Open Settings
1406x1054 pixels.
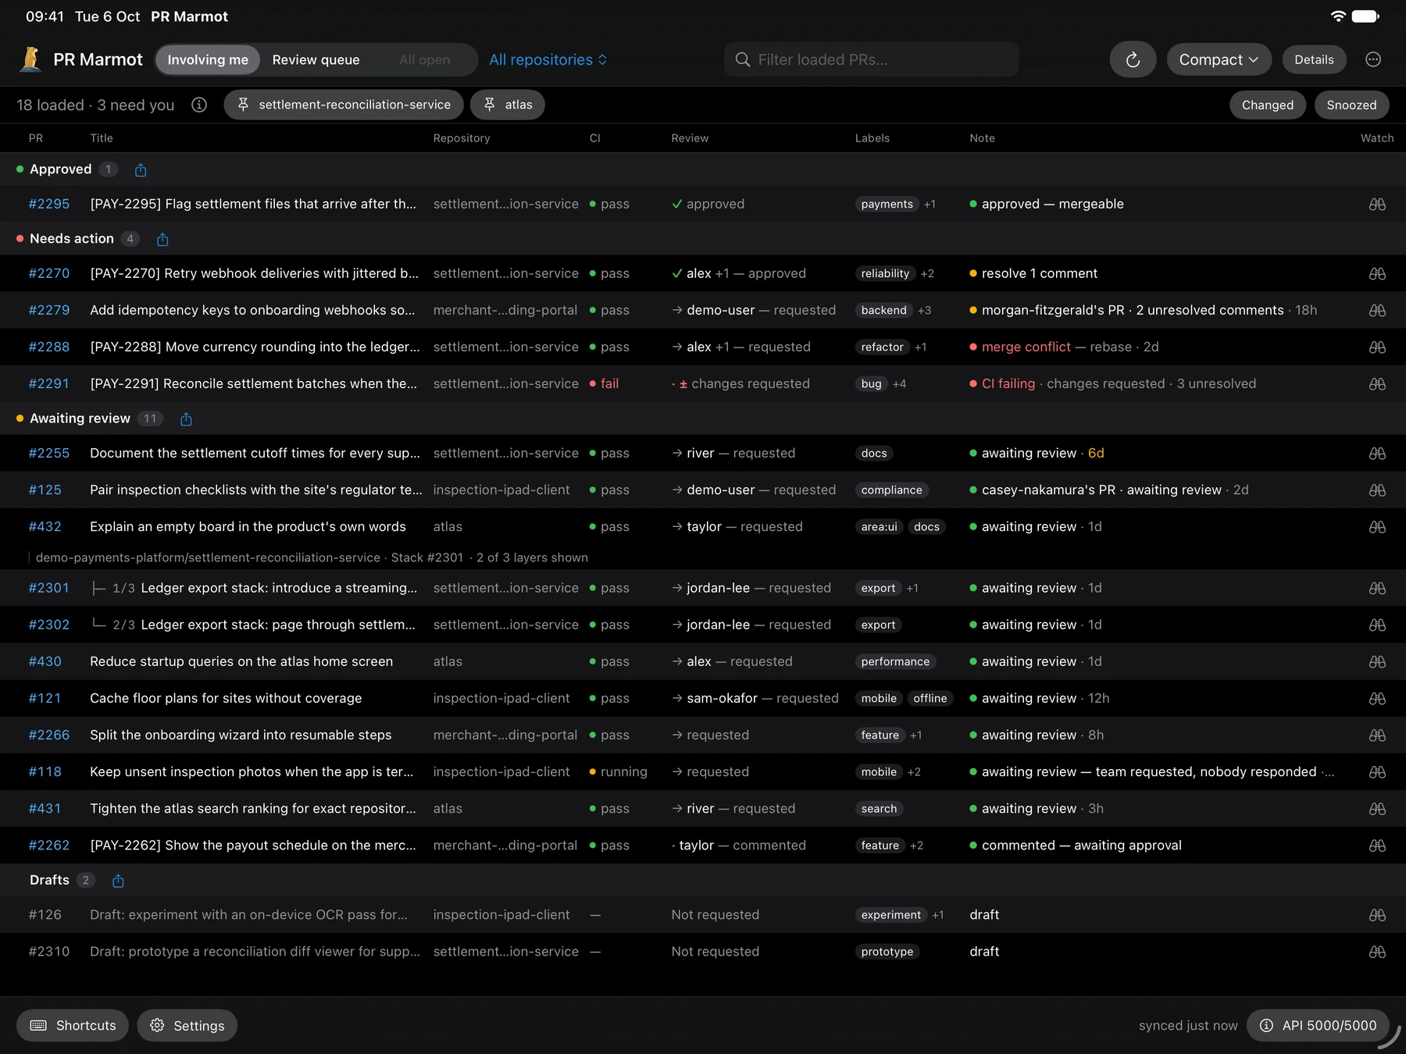tap(187, 1025)
